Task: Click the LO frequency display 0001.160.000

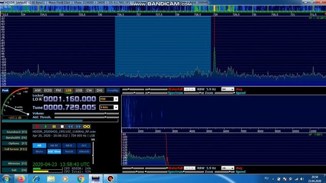Action: tap(70, 99)
